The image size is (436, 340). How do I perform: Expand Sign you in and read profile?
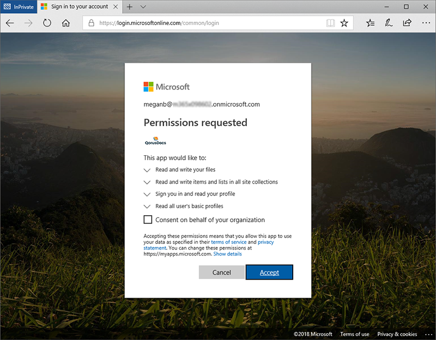(x=147, y=194)
